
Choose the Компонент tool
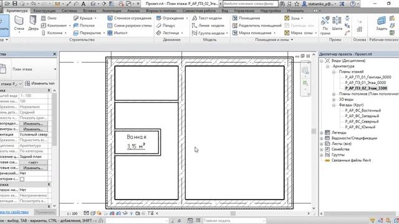tap(54, 26)
